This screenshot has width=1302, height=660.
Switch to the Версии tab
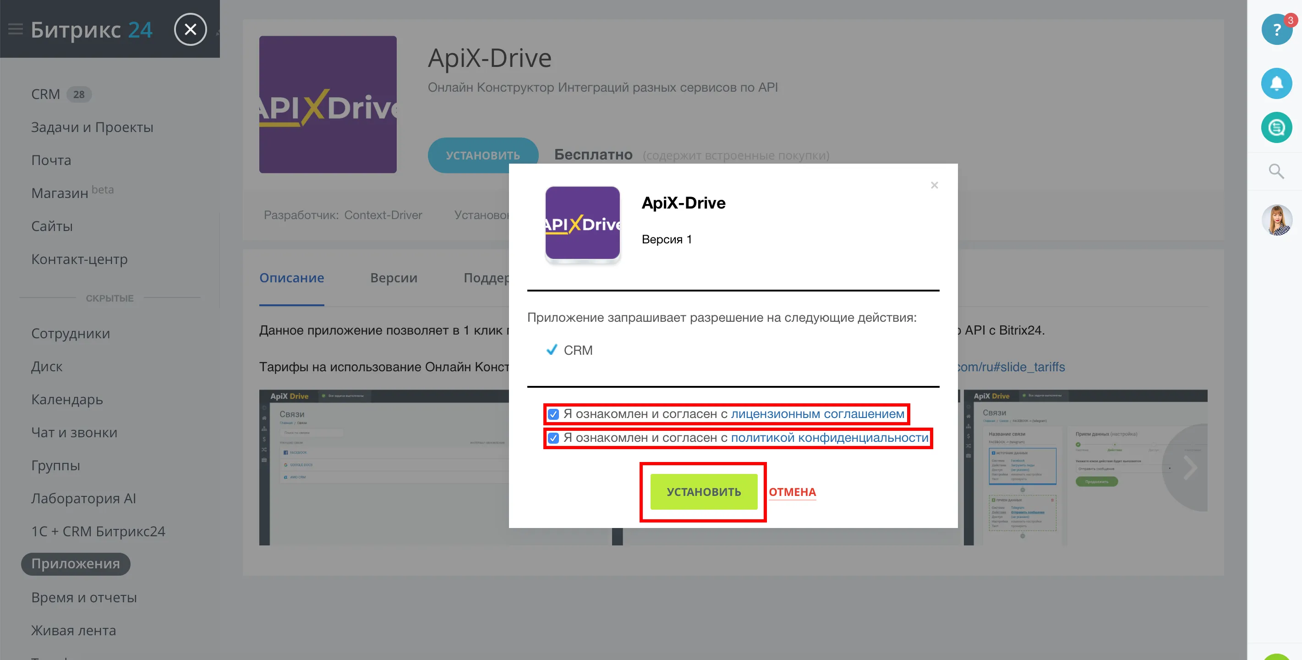(394, 278)
